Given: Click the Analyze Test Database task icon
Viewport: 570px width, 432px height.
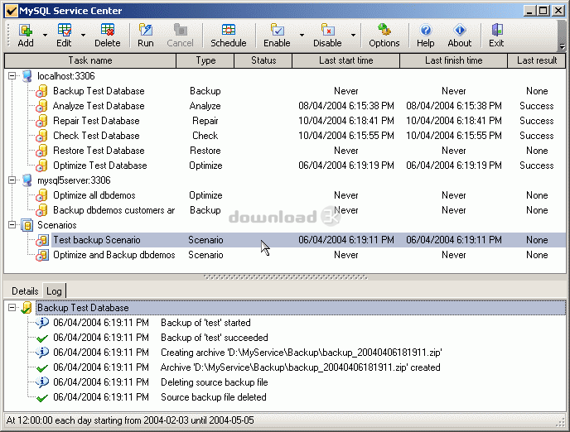Looking at the screenshot, I should [x=41, y=106].
